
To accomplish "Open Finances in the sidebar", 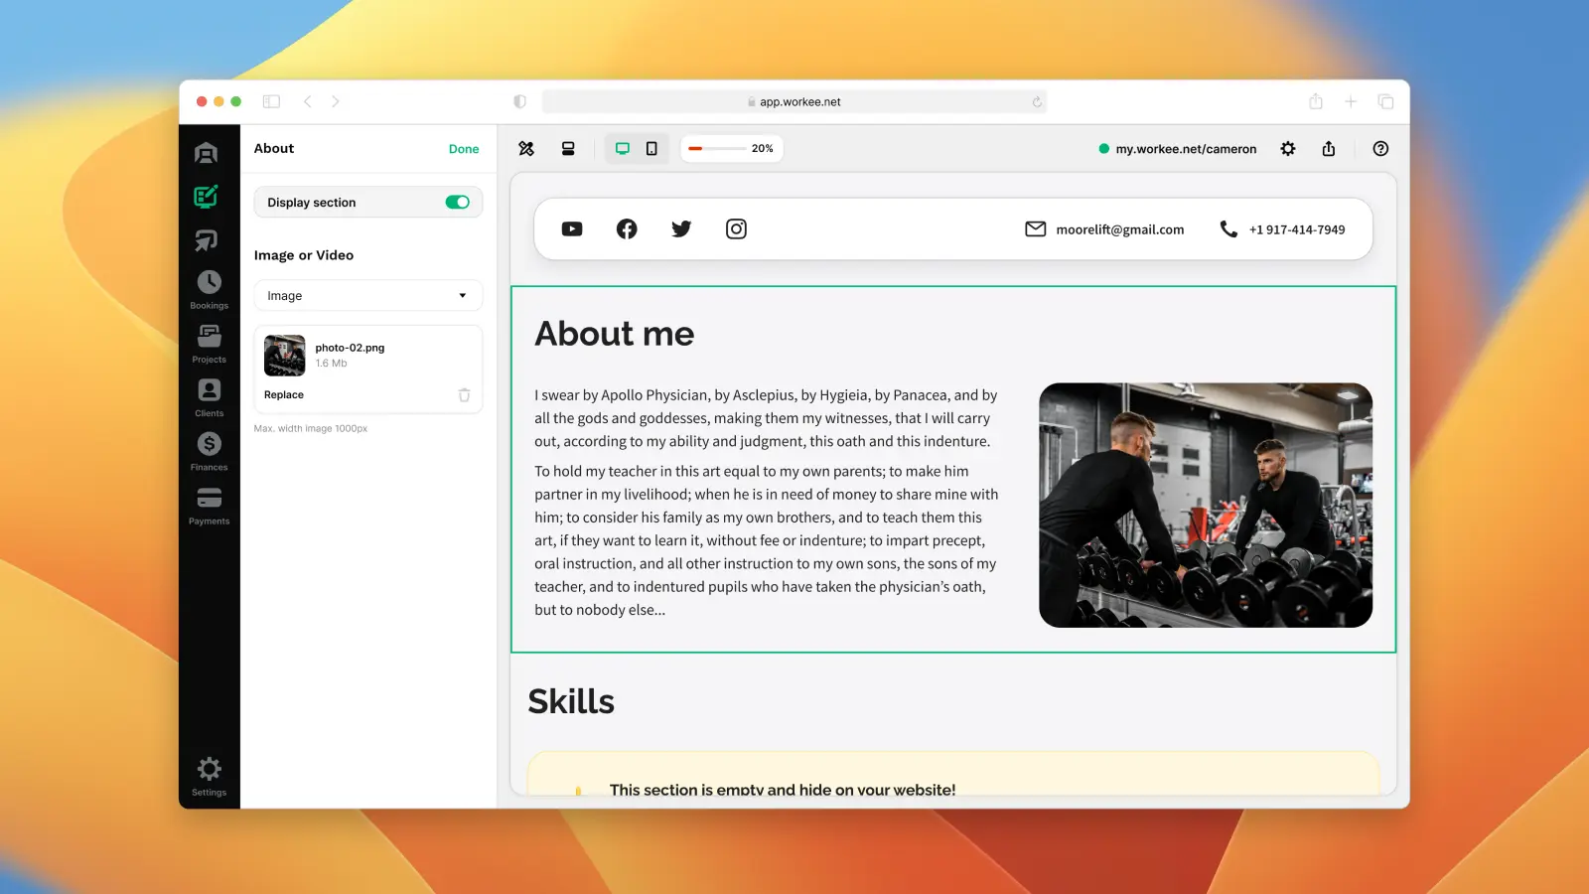I will click(x=209, y=451).
